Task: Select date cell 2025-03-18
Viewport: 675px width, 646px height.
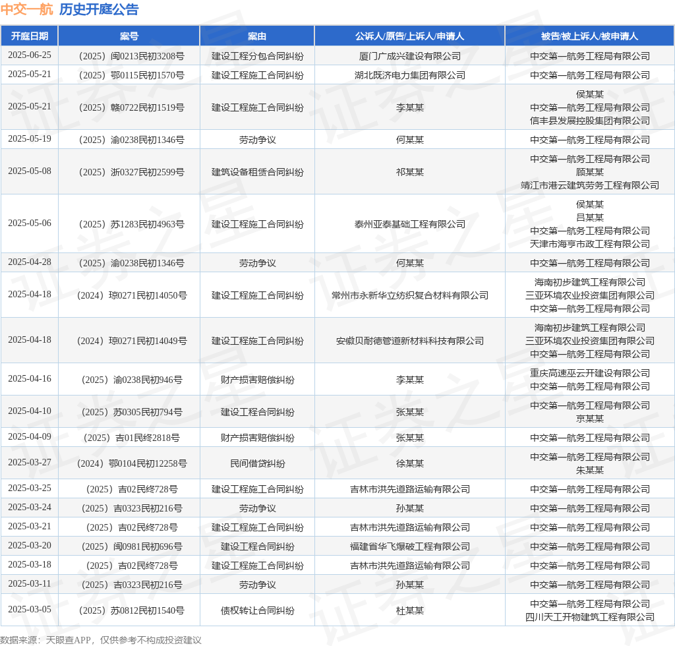Action: point(29,564)
